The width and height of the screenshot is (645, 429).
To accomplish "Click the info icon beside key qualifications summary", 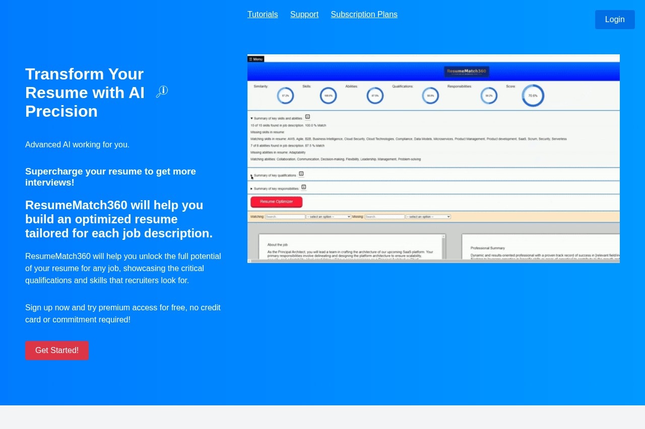I will coord(301,174).
